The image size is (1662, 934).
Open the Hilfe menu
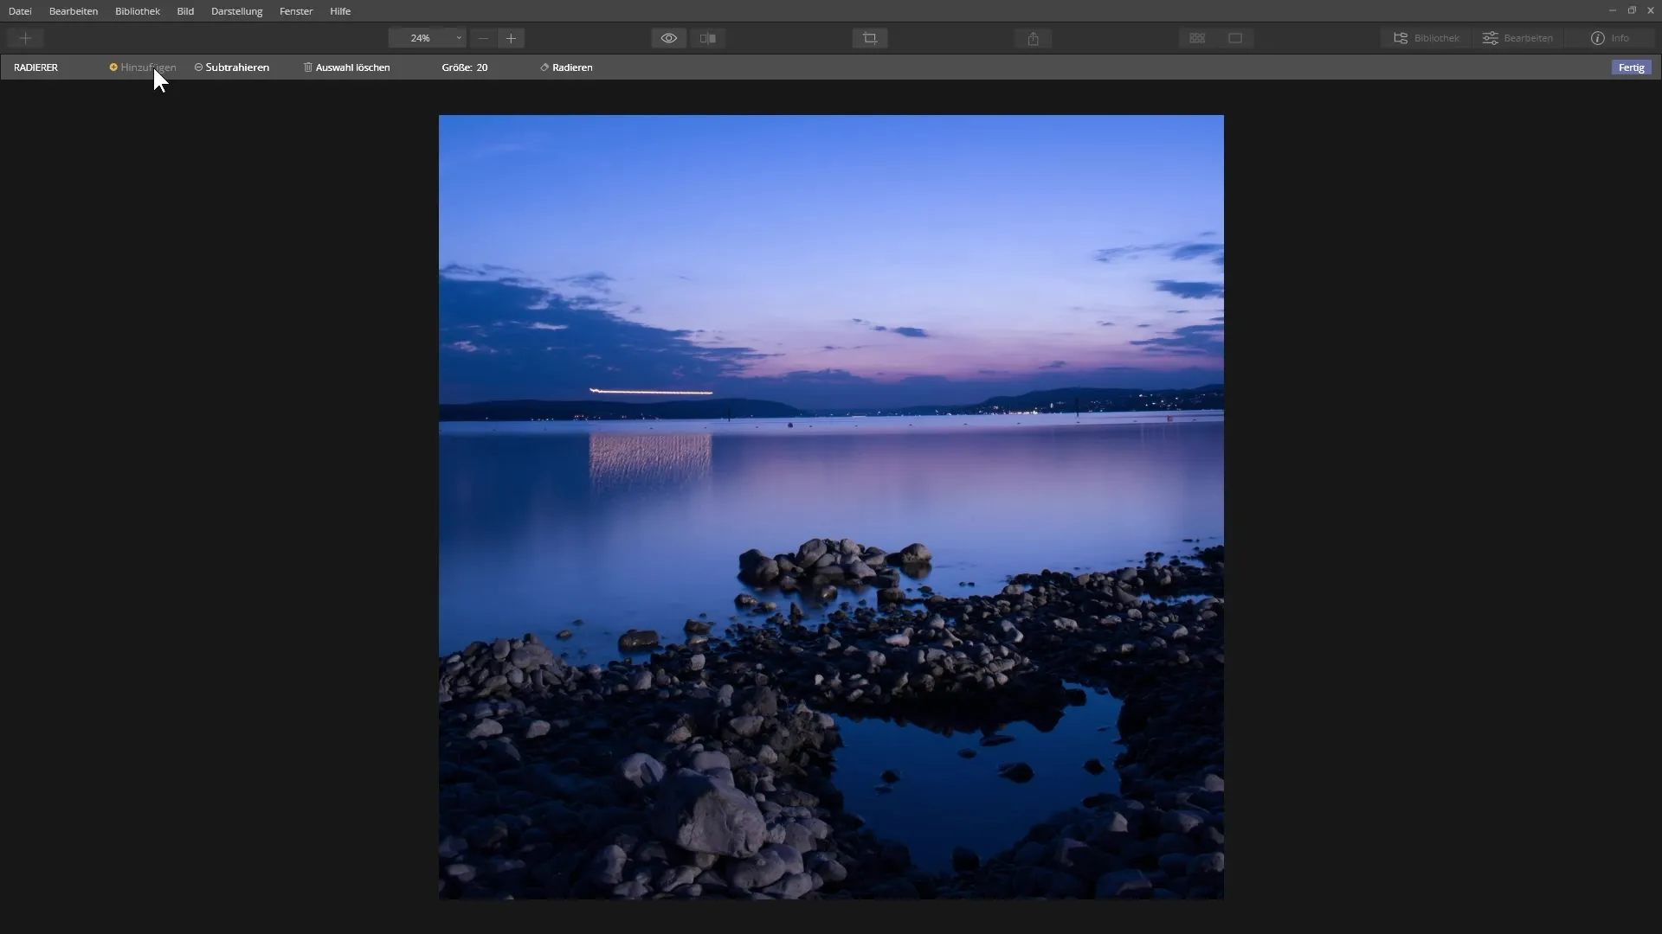[340, 11]
